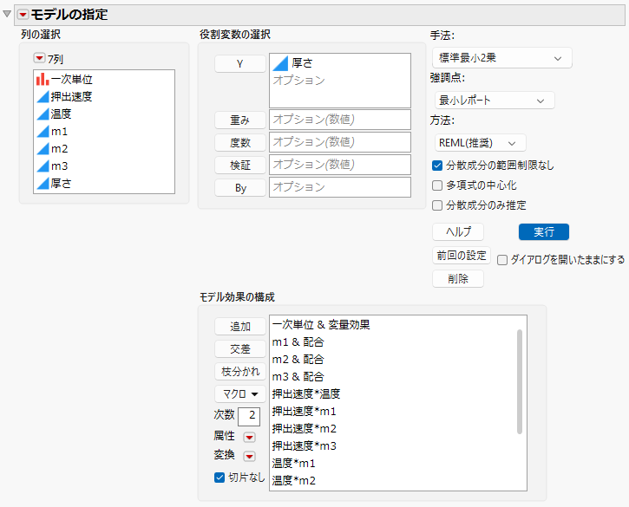The height and width of the screenshot is (507, 629).
Task: Toggle the 切片なし checkbox
Action: pyautogui.click(x=219, y=478)
